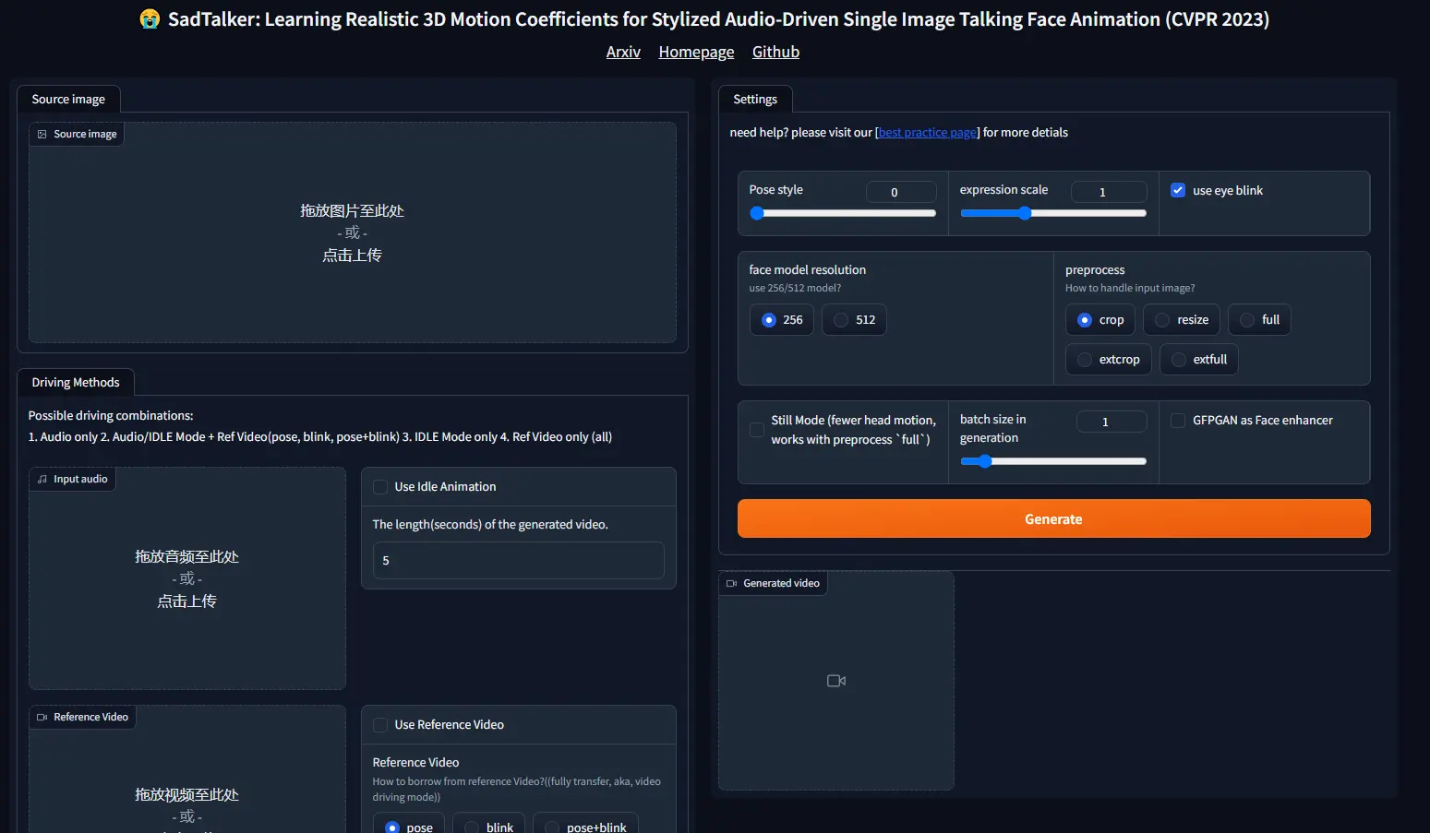Image resolution: width=1430 pixels, height=833 pixels.
Task: Click the batch size number field
Action: coord(1112,422)
